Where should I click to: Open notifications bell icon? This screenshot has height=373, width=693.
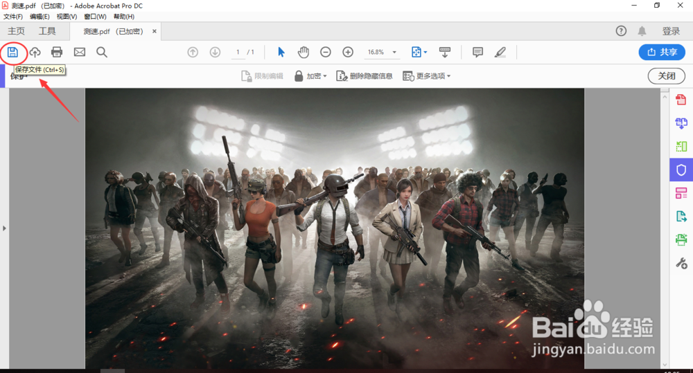point(642,31)
